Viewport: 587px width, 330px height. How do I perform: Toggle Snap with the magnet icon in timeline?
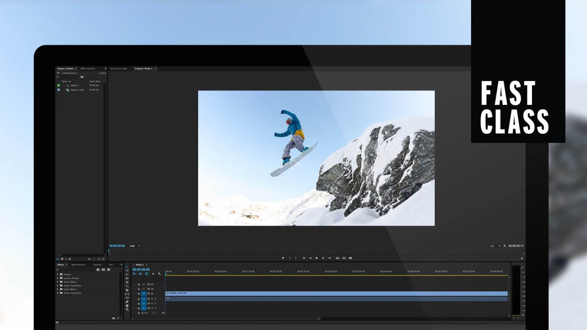pyautogui.click(x=134, y=274)
